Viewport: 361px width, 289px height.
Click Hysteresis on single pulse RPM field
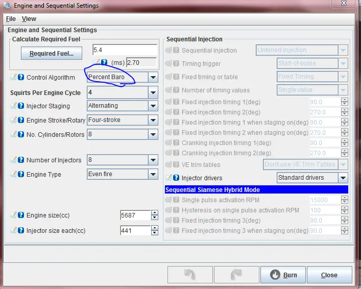click(325, 210)
